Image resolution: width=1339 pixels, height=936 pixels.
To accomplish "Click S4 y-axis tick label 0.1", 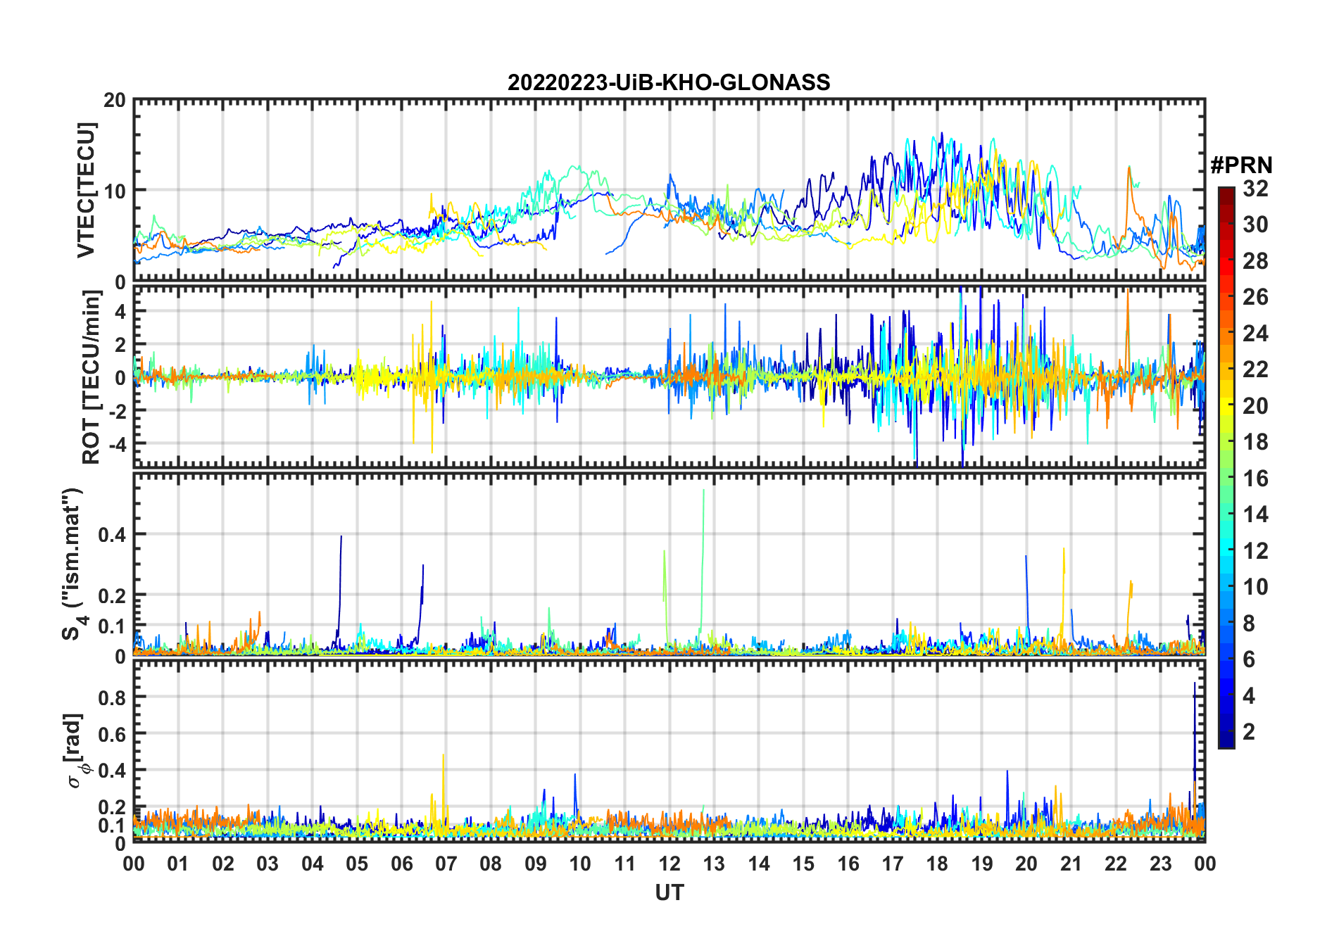I will pyautogui.click(x=111, y=626).
